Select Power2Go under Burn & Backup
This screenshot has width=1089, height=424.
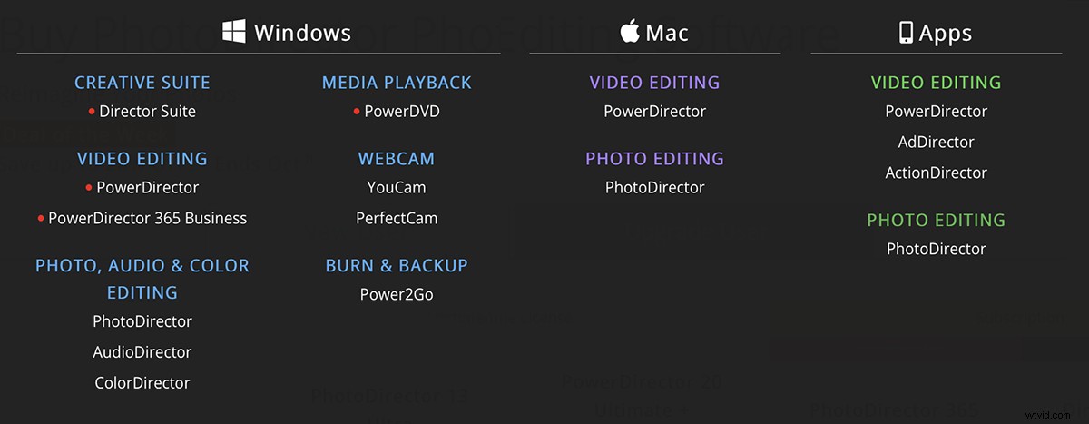(x=397, y=295)
